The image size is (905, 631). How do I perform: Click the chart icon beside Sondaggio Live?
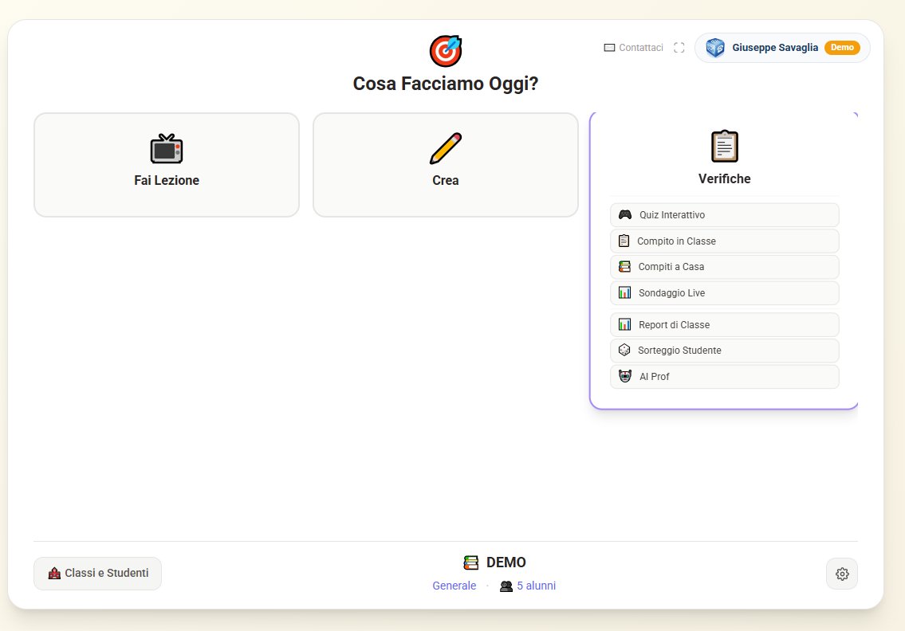[624, 292]
